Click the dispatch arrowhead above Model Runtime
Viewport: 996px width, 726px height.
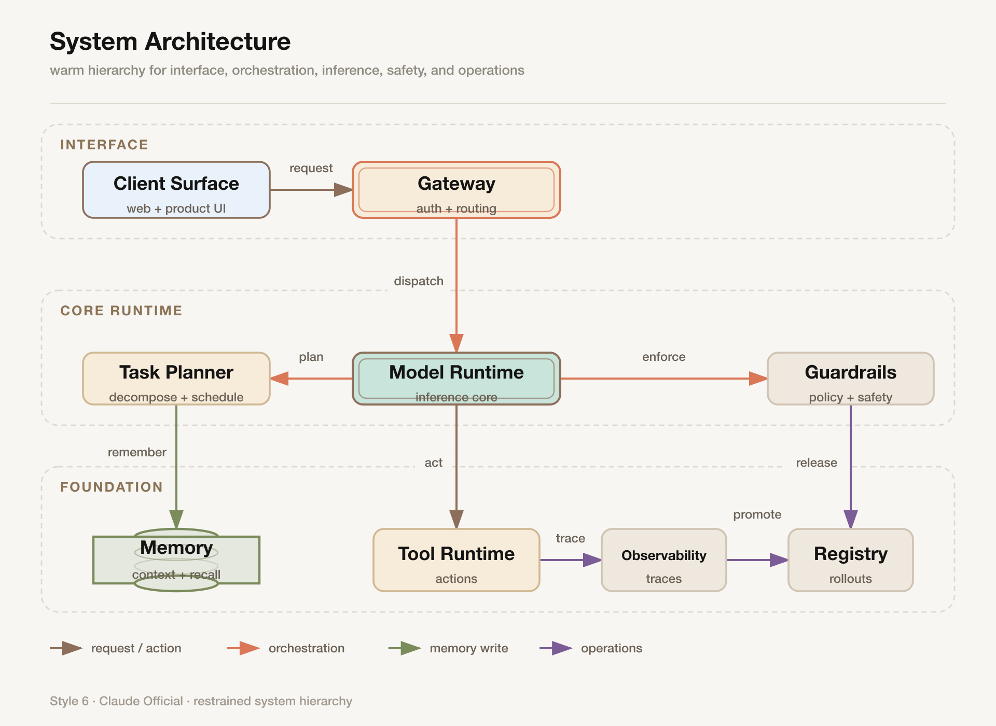pos(457,343)
